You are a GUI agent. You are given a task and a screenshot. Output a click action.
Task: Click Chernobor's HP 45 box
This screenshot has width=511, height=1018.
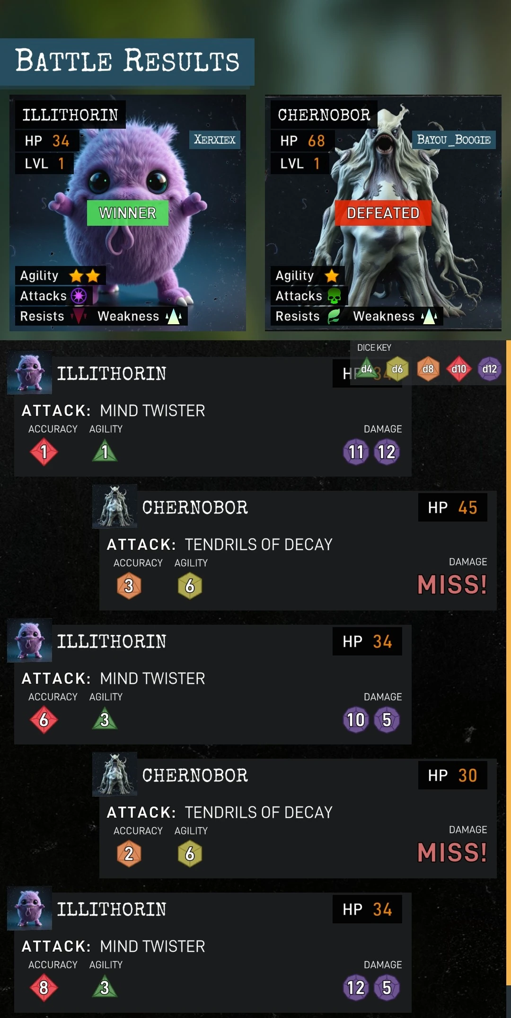(452, 507)
